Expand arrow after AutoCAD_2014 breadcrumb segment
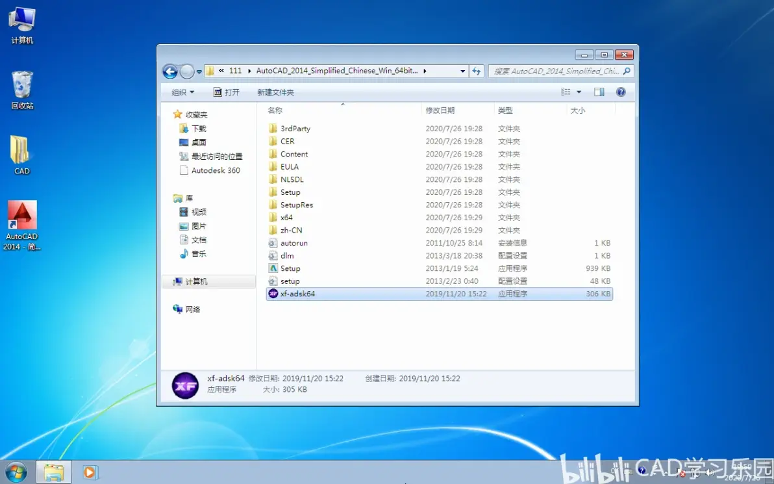This screenshot has height=484, width=774. (x=425, y=71)
